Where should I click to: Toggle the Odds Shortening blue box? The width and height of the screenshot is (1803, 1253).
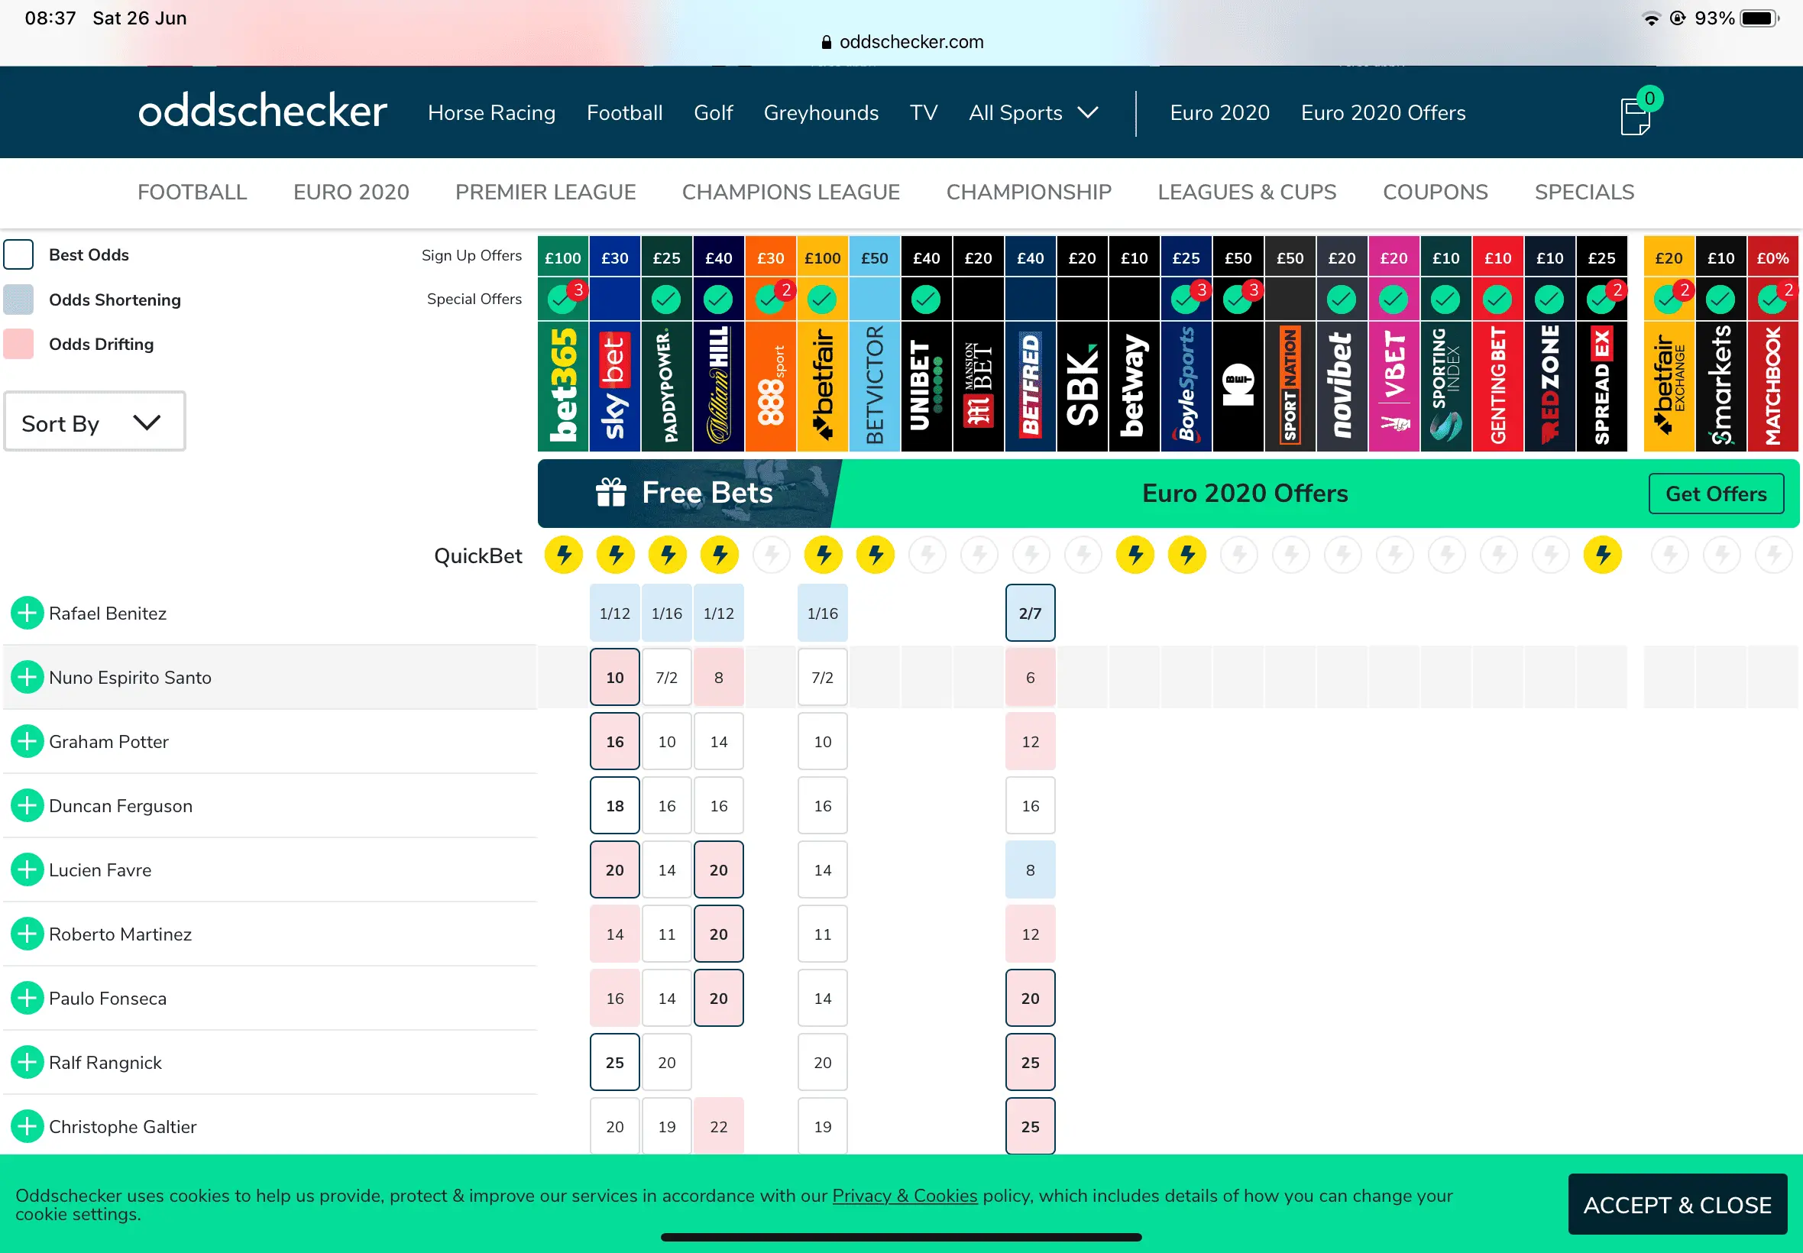coord(19,300)
